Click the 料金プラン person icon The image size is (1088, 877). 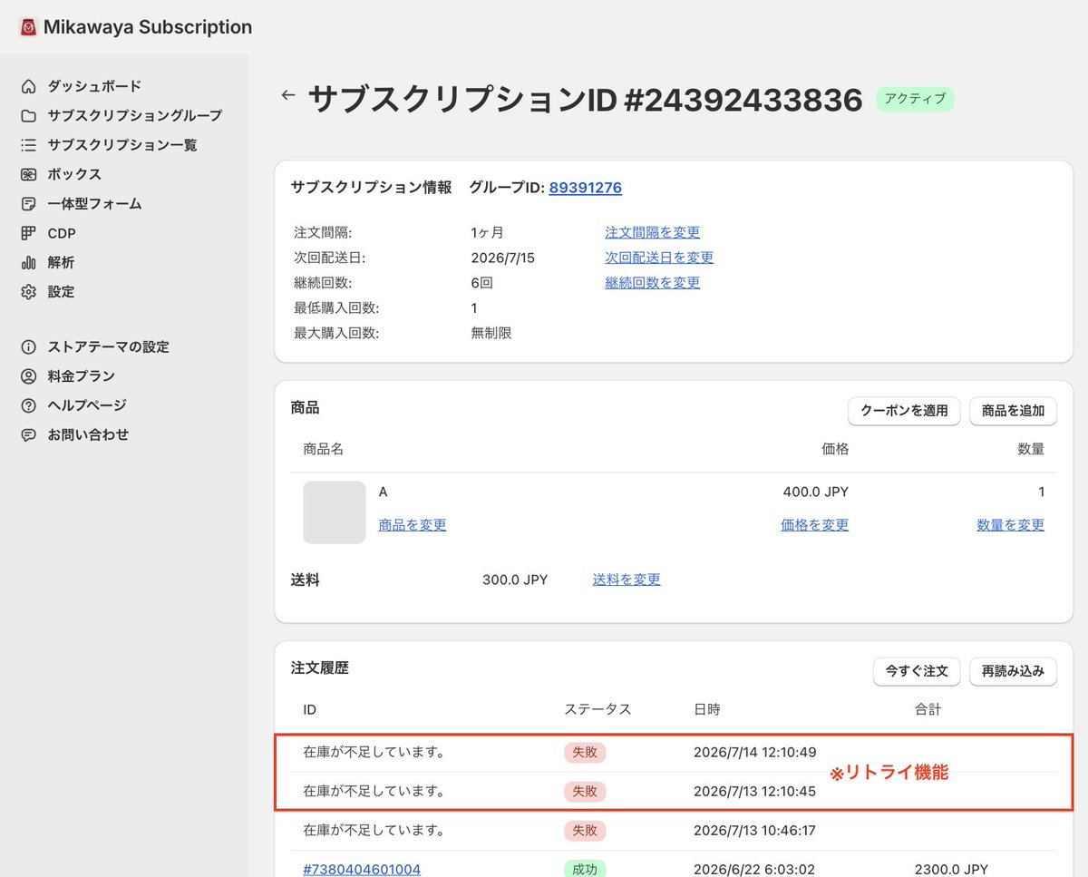point(29,376)
